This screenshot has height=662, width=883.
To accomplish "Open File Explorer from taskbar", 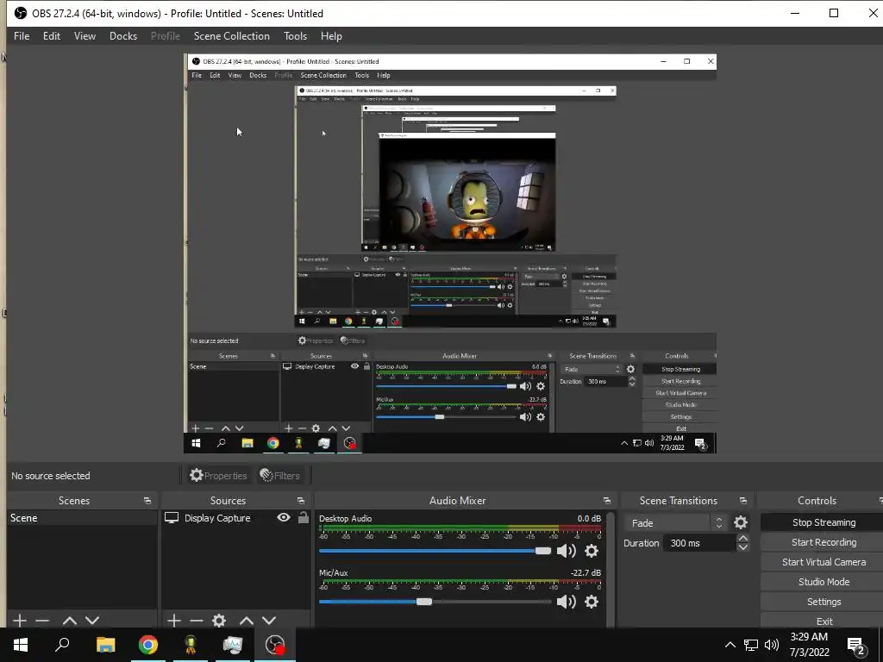I will point(105,645).
